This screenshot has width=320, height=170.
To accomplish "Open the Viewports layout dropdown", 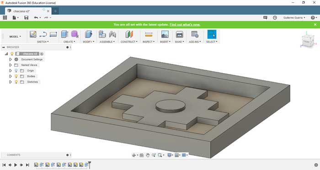I will (185, 155).
